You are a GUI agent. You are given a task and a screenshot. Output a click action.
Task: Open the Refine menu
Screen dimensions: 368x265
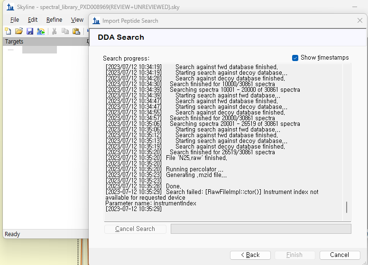[x=54, y=19]
